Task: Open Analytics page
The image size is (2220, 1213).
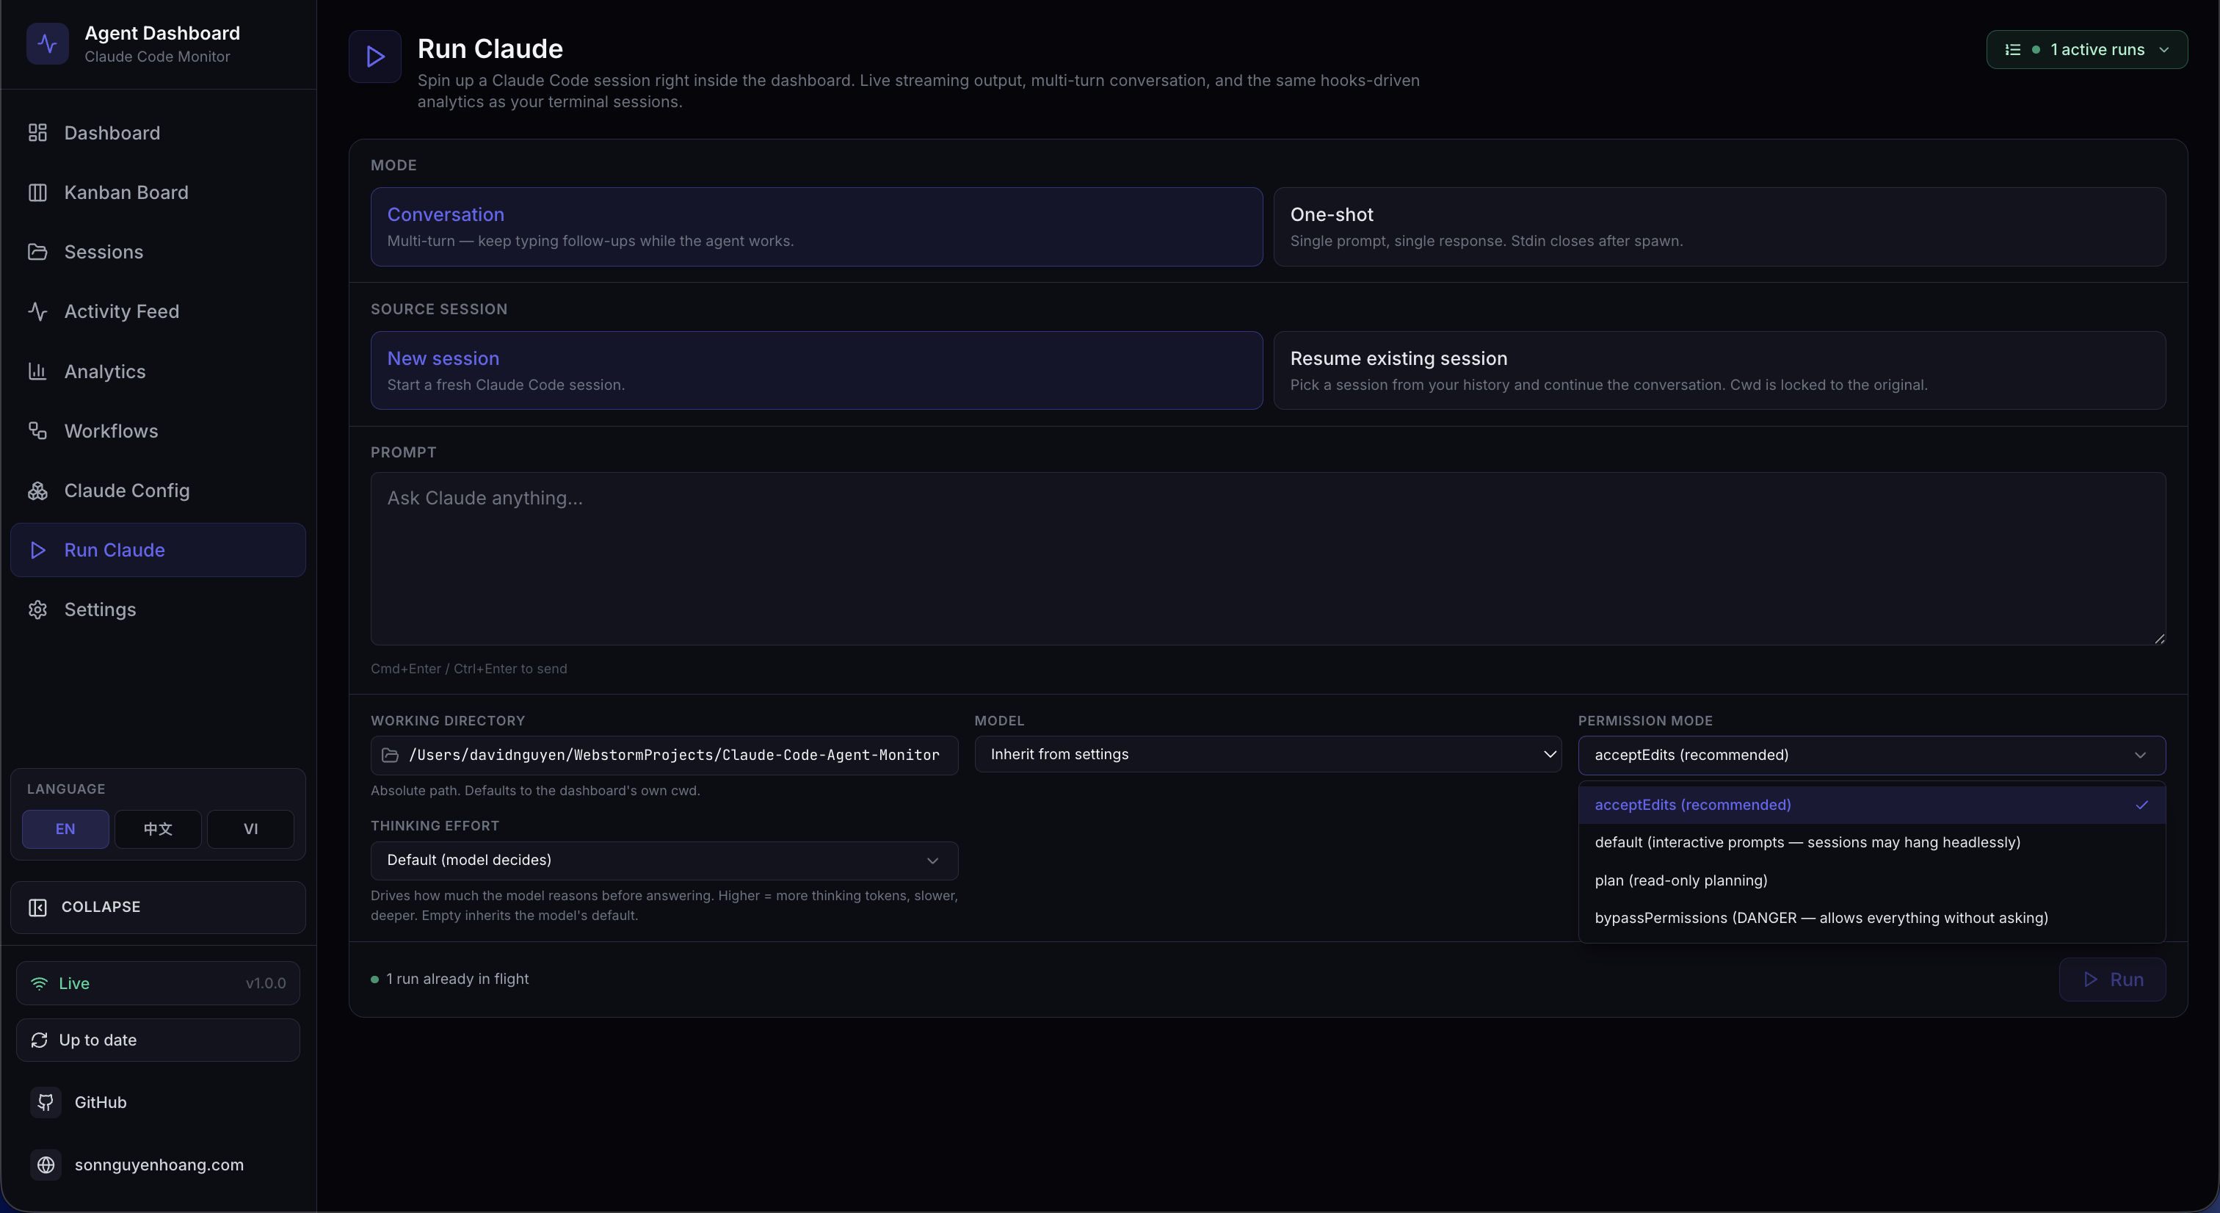Action: (158, 372)
